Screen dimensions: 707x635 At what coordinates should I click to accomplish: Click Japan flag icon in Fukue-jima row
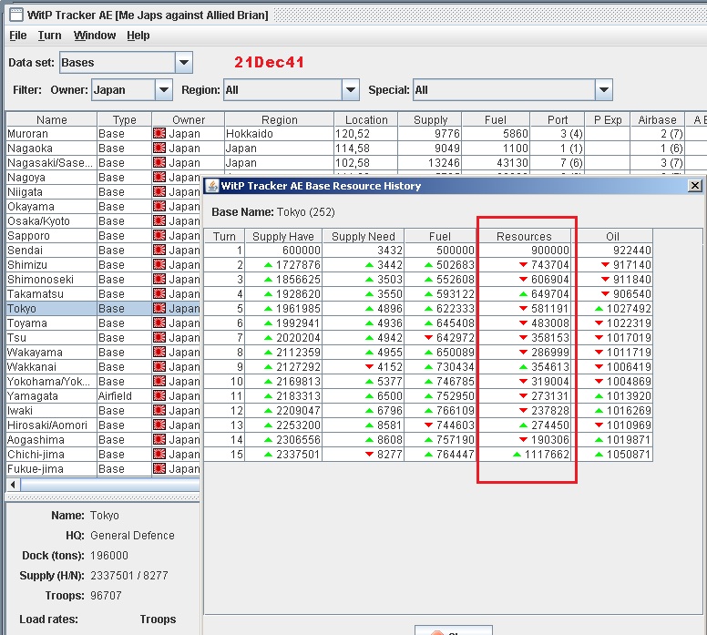tap(159, 469)
